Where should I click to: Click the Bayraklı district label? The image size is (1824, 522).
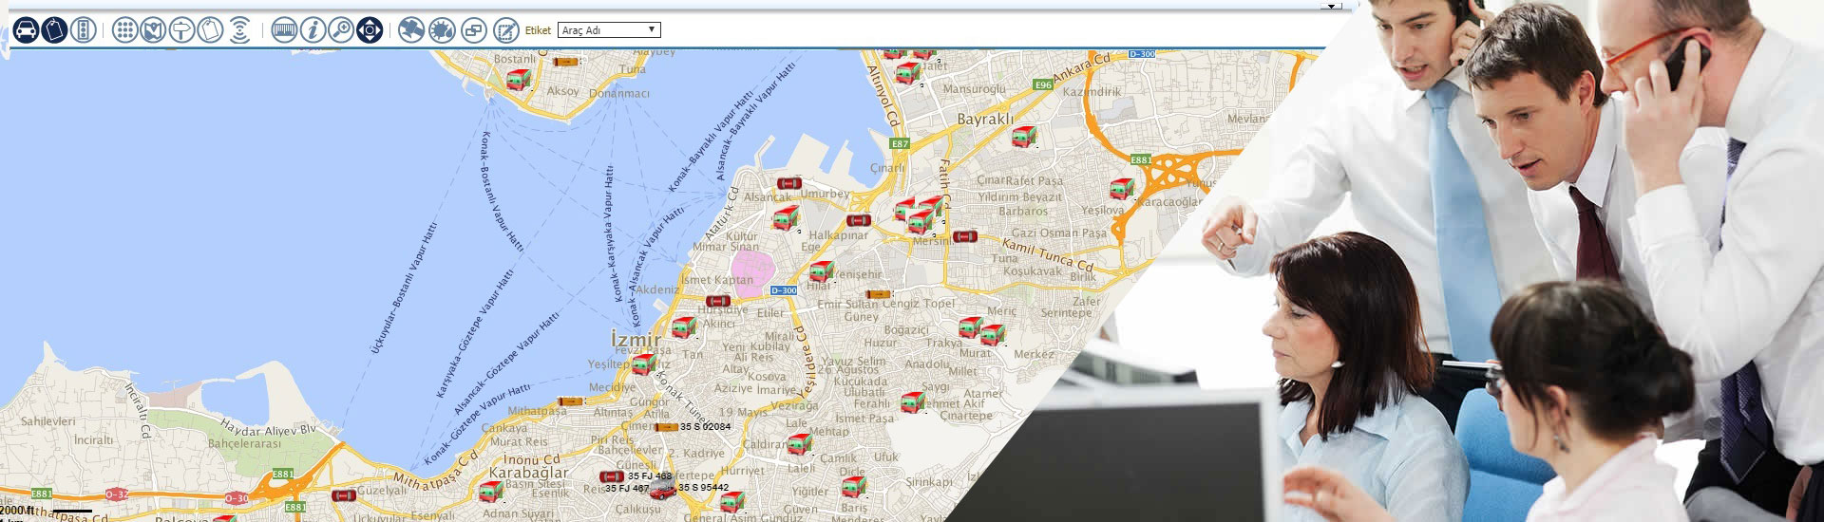tap(985, 120)
